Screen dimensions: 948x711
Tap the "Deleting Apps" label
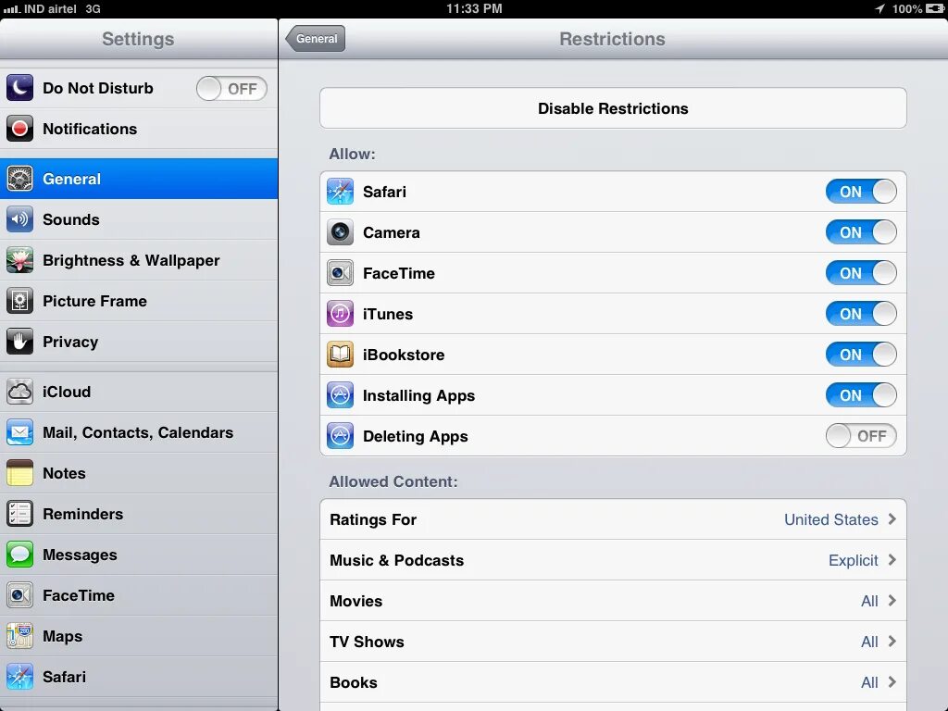416,437
